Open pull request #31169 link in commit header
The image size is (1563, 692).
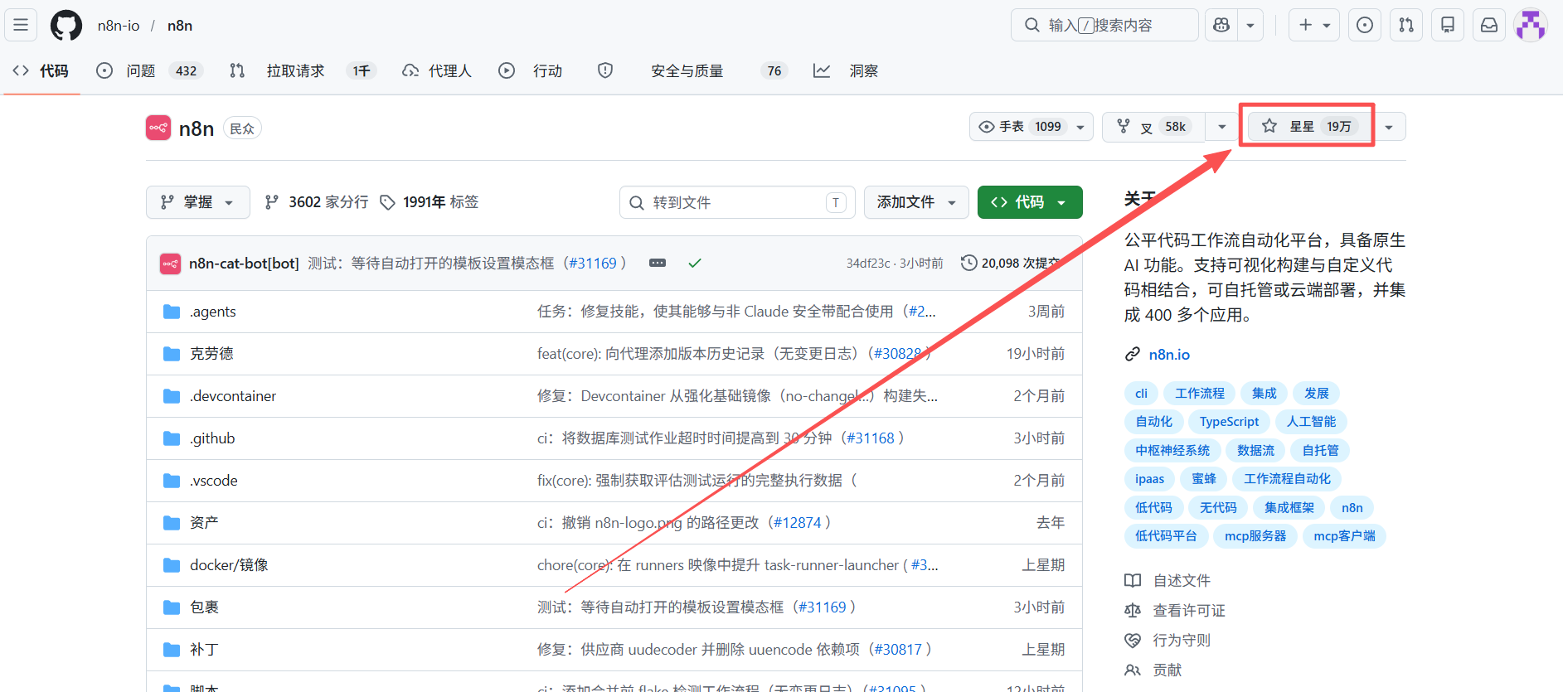[594, 263]
